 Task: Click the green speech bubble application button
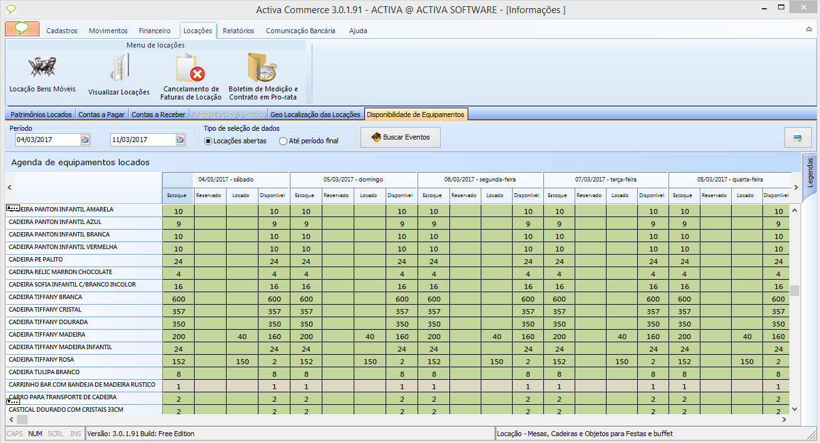(x=23, y=29)
